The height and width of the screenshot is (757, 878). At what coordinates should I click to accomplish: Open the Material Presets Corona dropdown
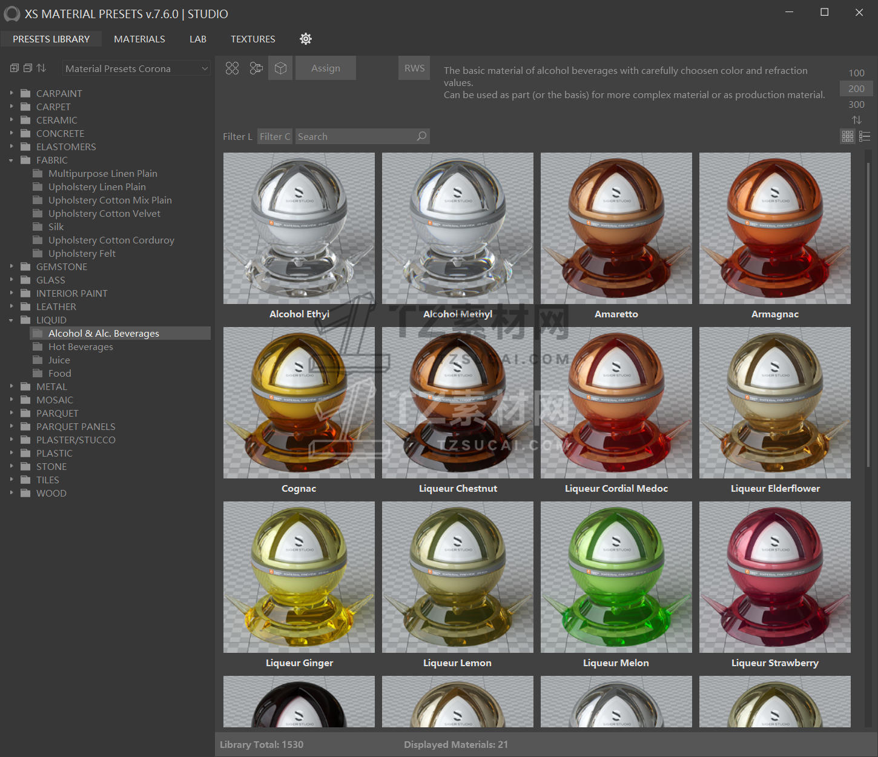click(x=136, y=68)
